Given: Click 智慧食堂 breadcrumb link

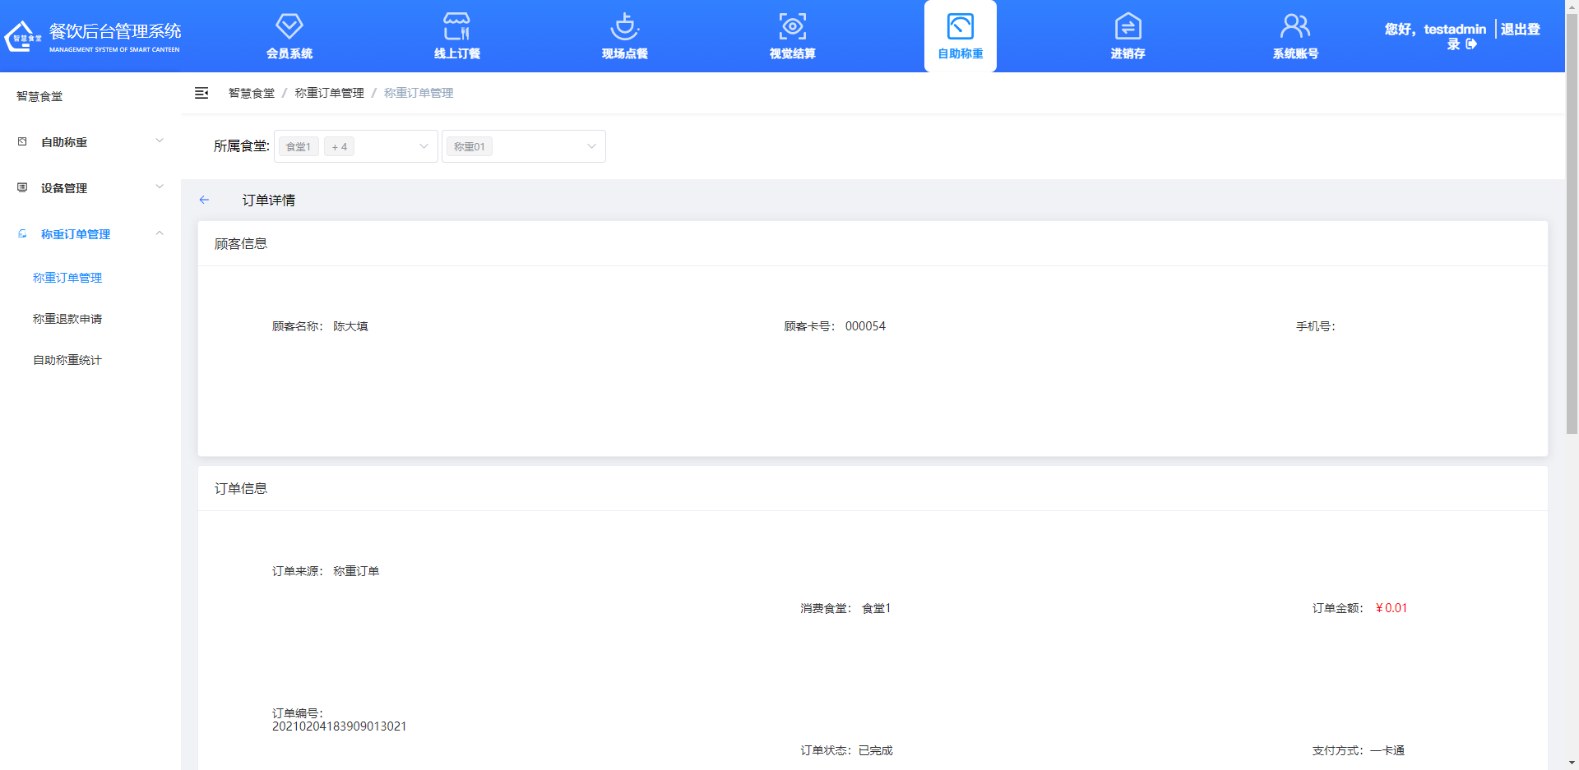Looking at the screenshot, I should coord(252,93).
